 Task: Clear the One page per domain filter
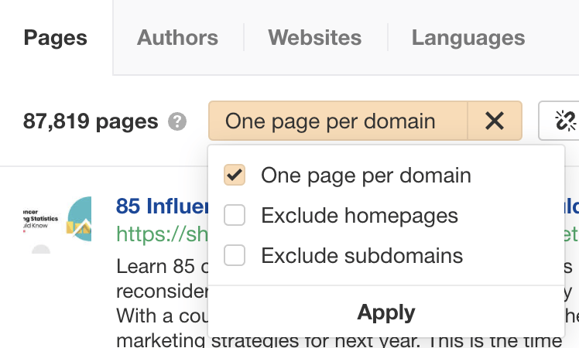point(495,121)
